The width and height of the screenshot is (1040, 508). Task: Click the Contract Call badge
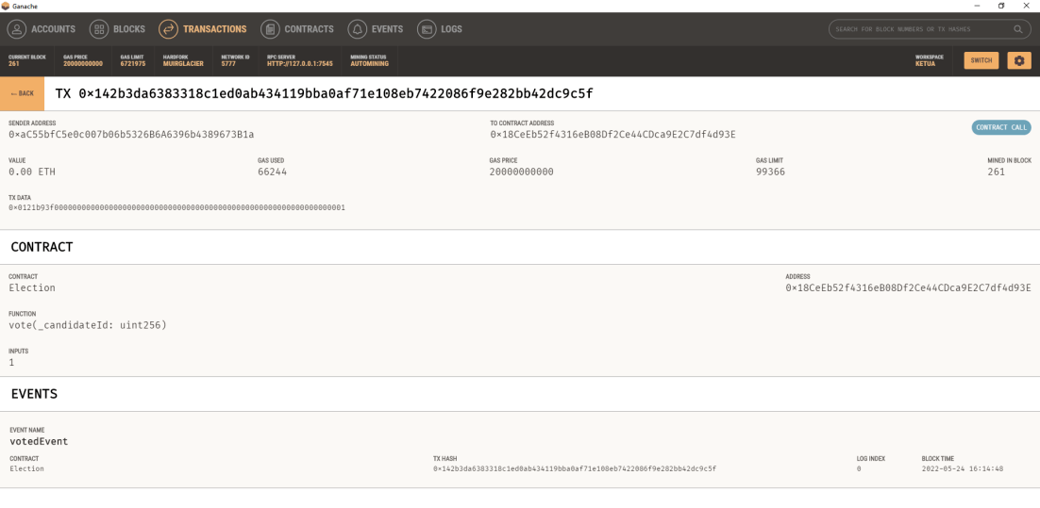tap(1001, 127)
